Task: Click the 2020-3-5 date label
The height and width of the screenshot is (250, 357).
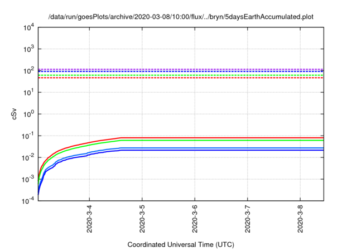Action: tap(142, 219)
